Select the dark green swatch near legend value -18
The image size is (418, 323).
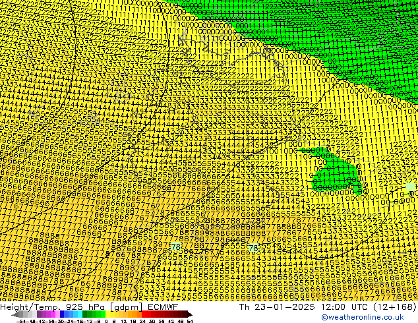pyautogui.click(x=85, y=314)
